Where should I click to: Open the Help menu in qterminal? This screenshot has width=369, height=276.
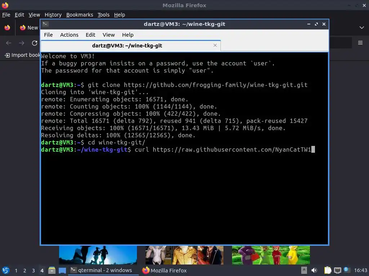click(x=128, y=35)
